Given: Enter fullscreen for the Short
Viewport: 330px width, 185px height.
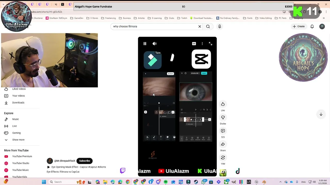Looking at the screenshot, I should tap(210, 44).
